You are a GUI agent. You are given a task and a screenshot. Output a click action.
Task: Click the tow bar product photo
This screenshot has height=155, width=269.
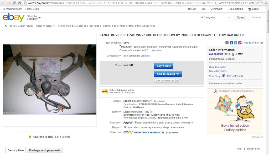pyautogui.click(x=50, y=80)
